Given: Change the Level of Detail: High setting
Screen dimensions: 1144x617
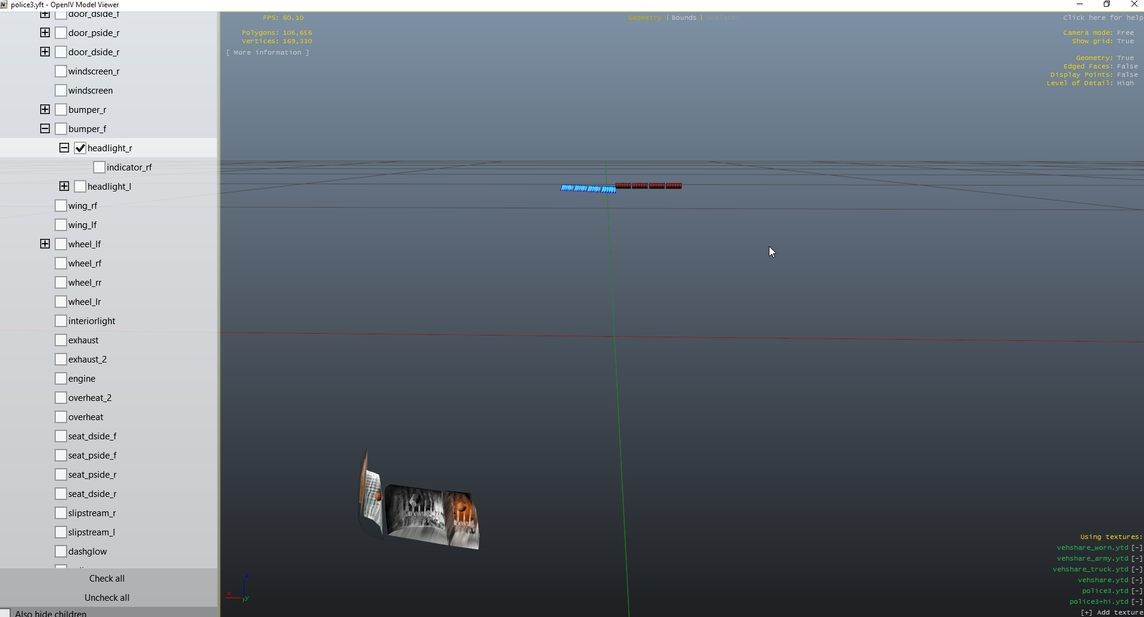Looking at the screenshot, I should [x=1091, y=83].
